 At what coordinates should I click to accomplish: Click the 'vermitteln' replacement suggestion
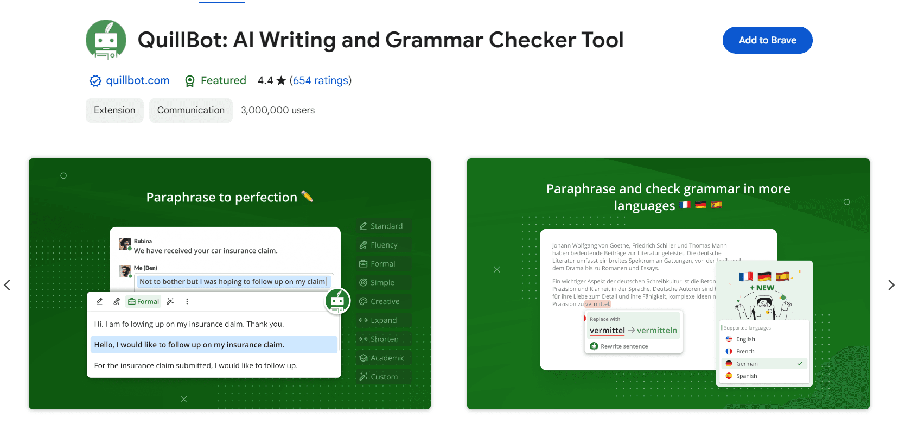pyautogui.click(x=657, y=330)
